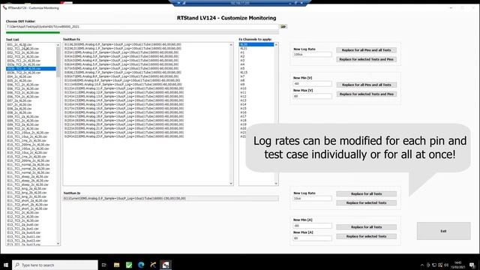The image size is (480, 270).
Task: Click the New Min [V] input field
Action: click(312, 83)
